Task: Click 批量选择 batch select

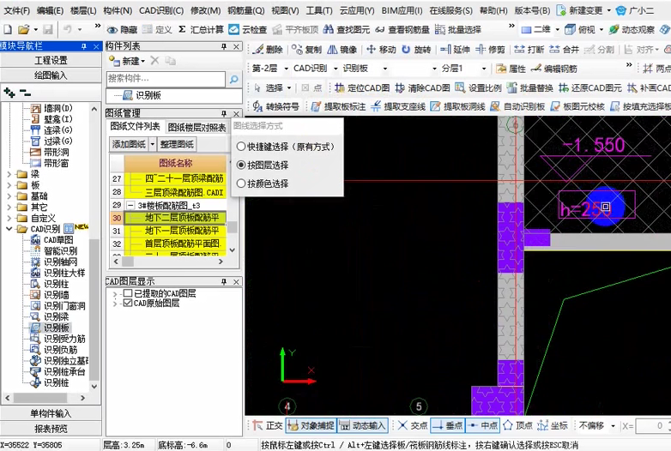Action: [458, 29]
